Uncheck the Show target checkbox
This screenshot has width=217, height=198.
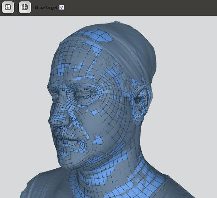point(61,7)
